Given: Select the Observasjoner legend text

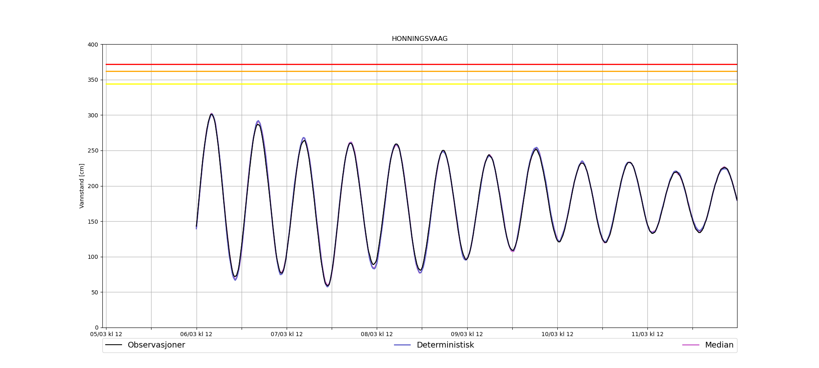Looking at the screenshot, I should (x=156, y=345).
